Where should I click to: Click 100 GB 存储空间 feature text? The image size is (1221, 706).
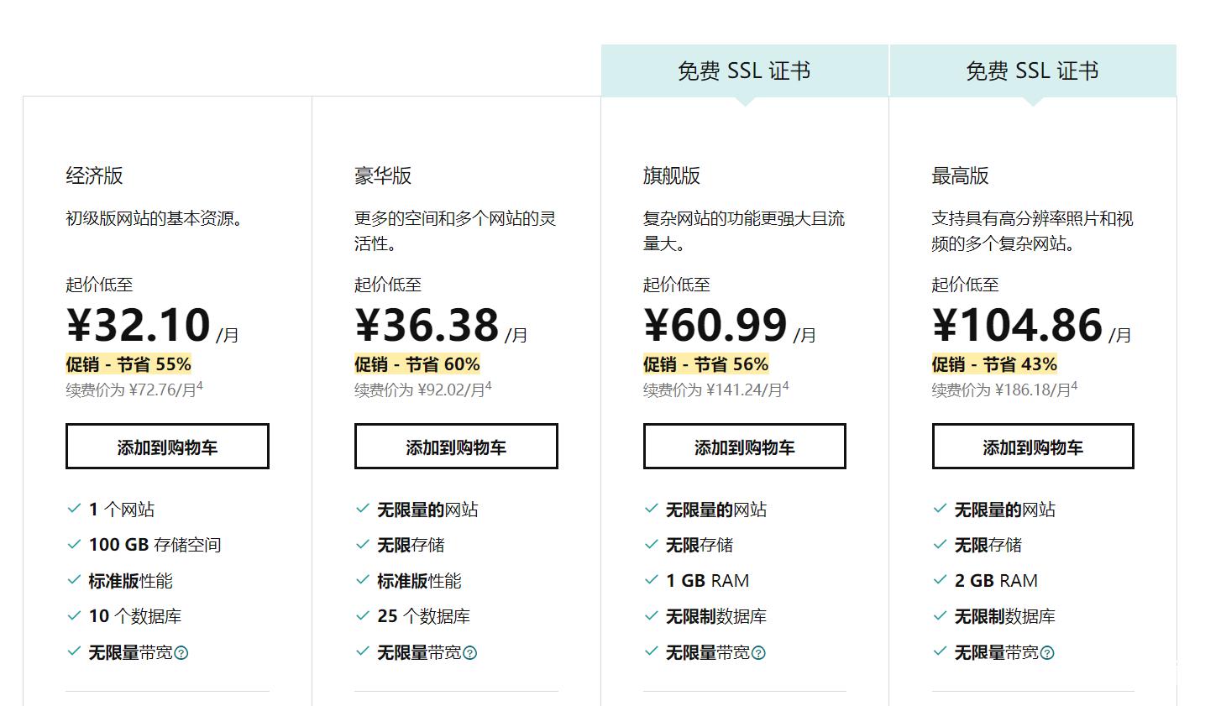(x=155, y=545)
